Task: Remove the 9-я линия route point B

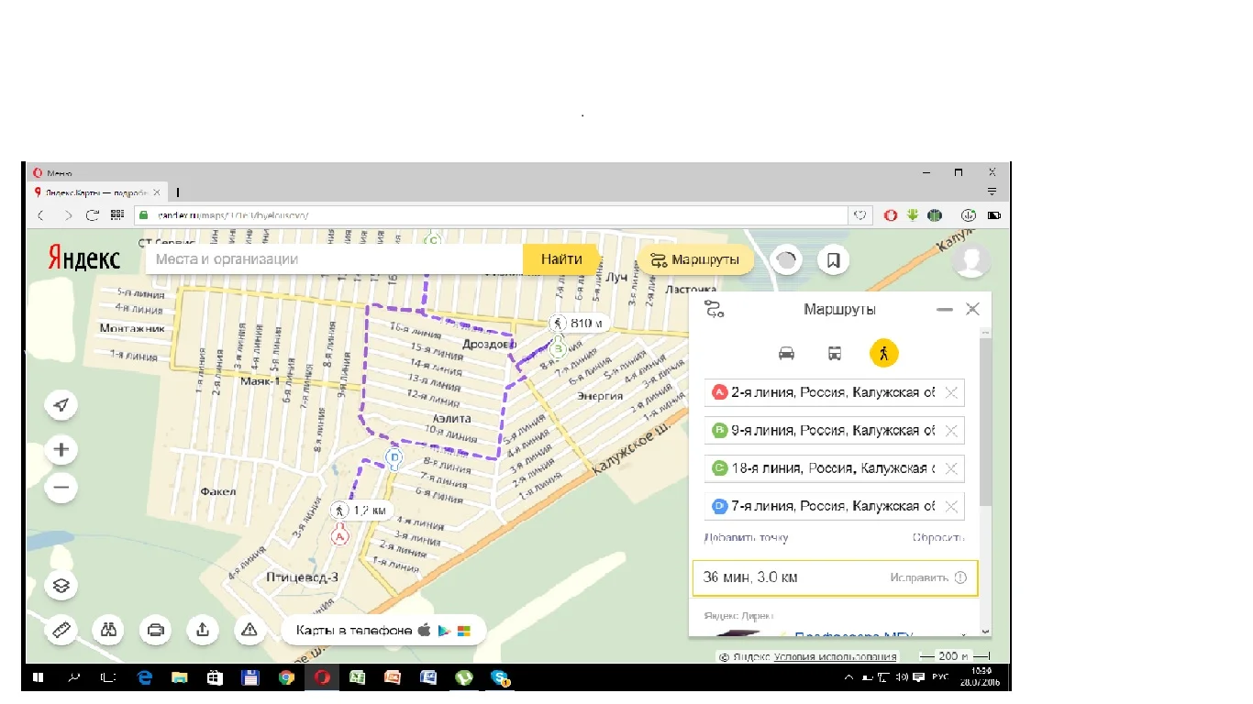Action: [951, 431]
